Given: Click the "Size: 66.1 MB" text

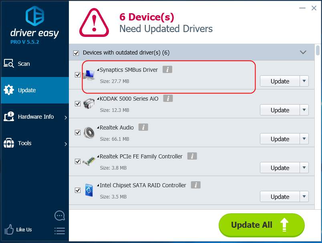Looking at the screenshot, I should pyautogui.click(x=115, y=139).
